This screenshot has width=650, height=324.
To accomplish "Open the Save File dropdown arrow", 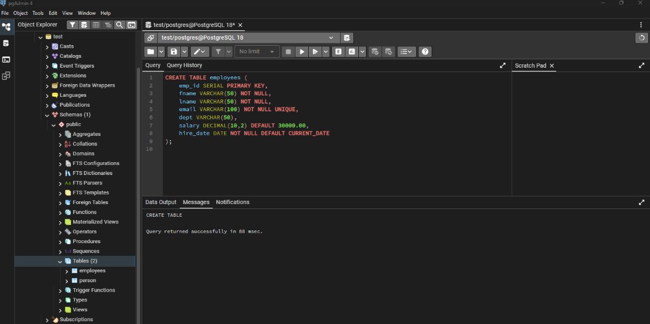I will (185, 52).
